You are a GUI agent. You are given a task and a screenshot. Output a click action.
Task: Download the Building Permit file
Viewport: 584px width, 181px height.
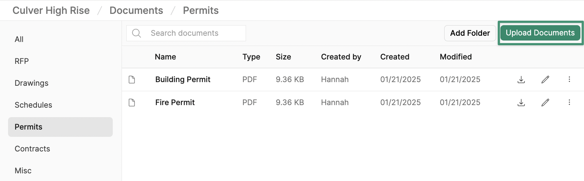tap(521, 80)
